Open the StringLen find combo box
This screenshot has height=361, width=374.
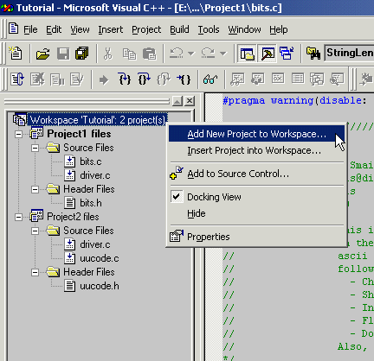(x=349, y=53)
